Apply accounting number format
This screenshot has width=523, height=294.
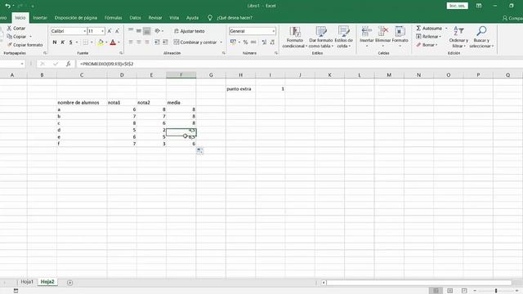tap(233, 42)
